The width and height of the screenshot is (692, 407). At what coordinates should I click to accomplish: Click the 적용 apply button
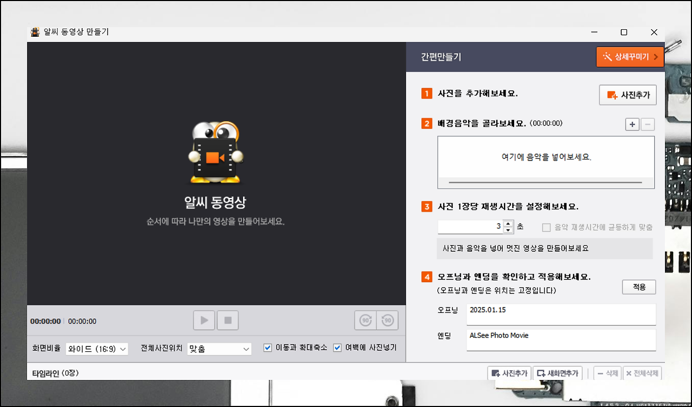click(639, 287)
